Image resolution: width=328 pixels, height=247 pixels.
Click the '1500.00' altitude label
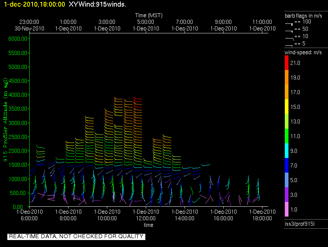18,165
